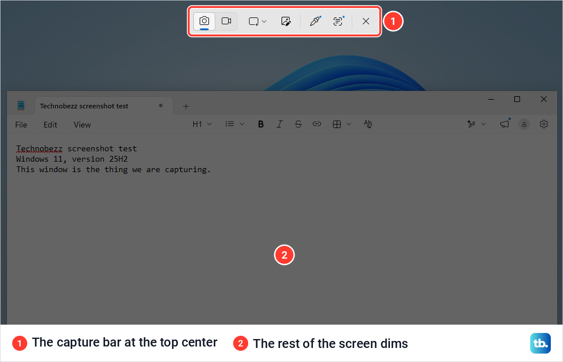Switch to video Record mode
Screen dimensions: 563x362
(x=227, y=21)
